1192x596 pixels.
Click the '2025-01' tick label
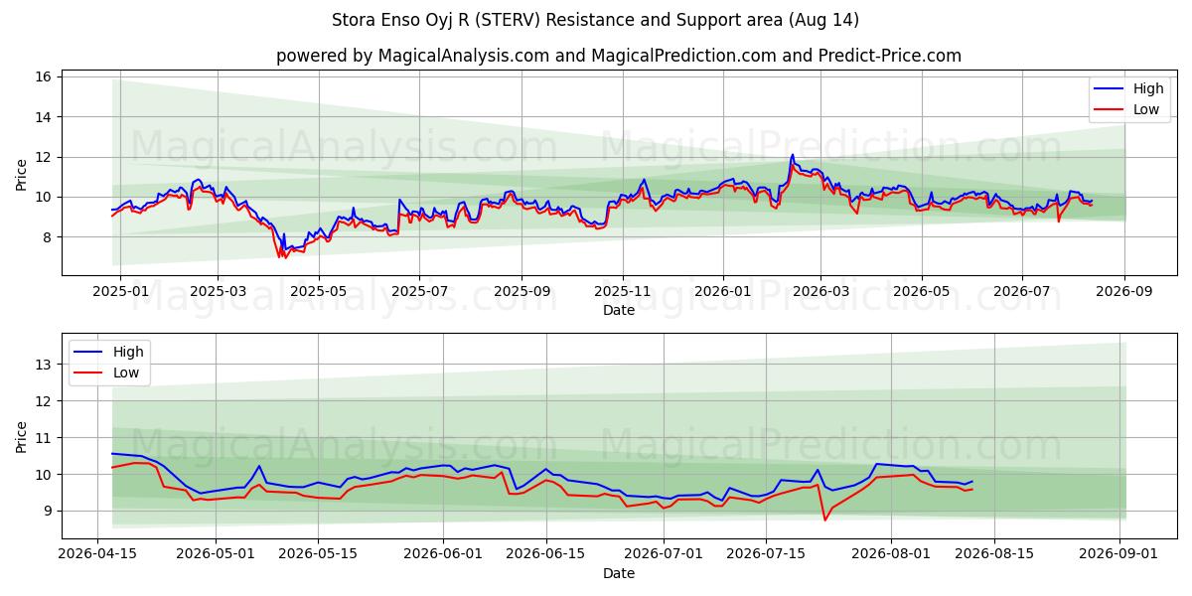click(x=120, y=292)
